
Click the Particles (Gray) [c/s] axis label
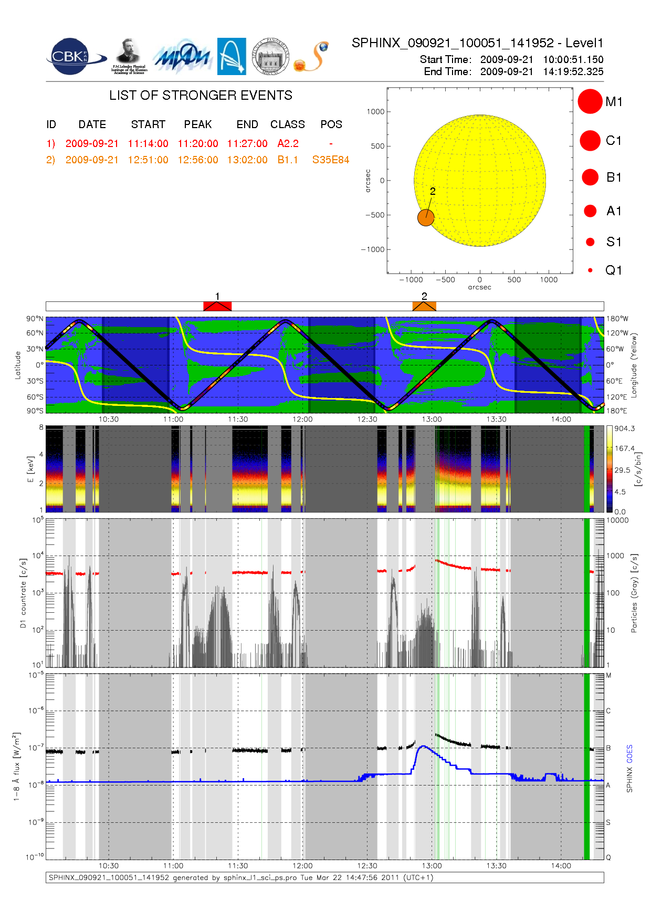click(x=634, y=593)
